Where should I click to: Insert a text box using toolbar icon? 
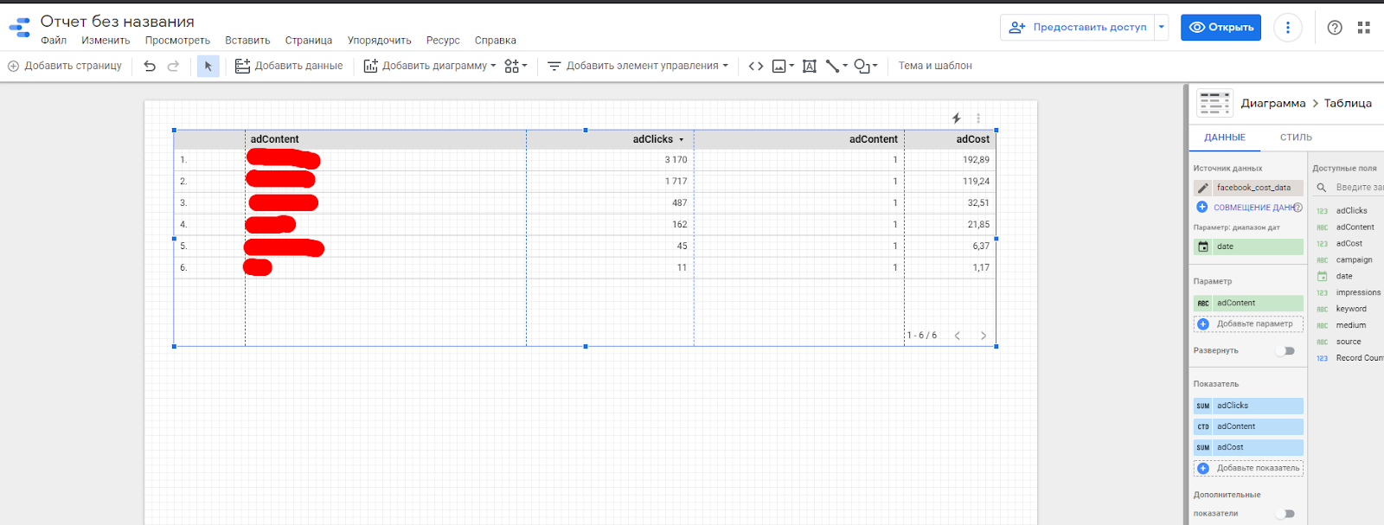810,66
